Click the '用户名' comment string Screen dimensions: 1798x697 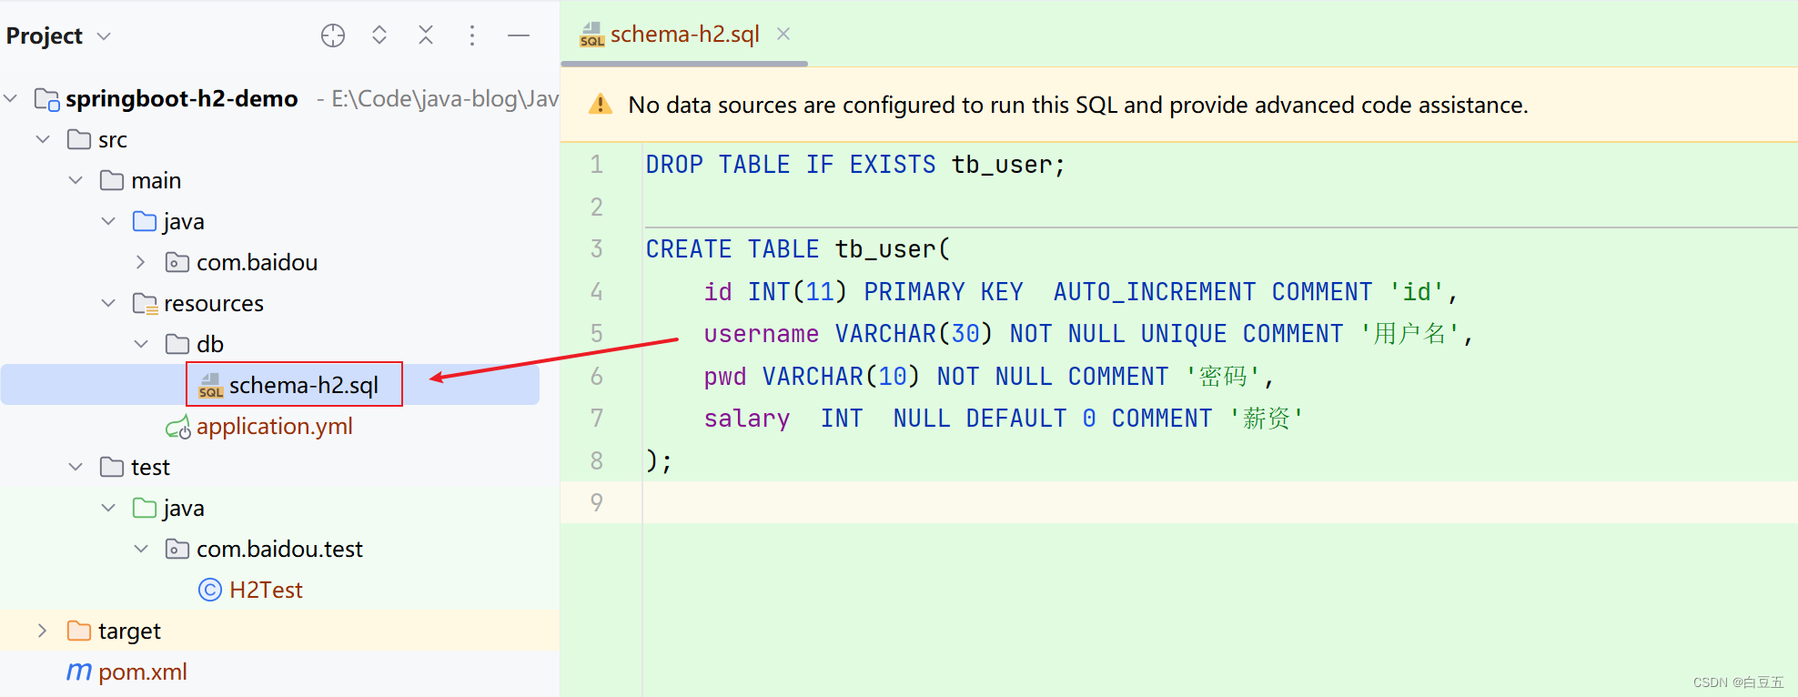(x=1409, y=334)
